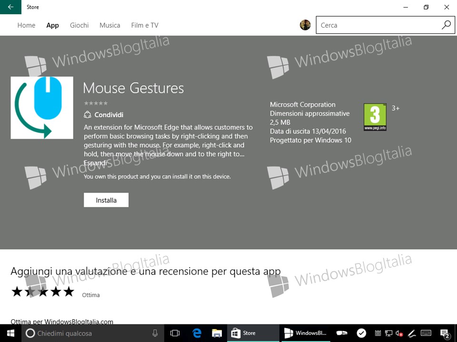Click the app's grey star rating

[96, 103]
